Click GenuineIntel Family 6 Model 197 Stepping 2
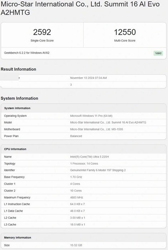Screen dimensions: 168x250 click(x=98, y=170)
